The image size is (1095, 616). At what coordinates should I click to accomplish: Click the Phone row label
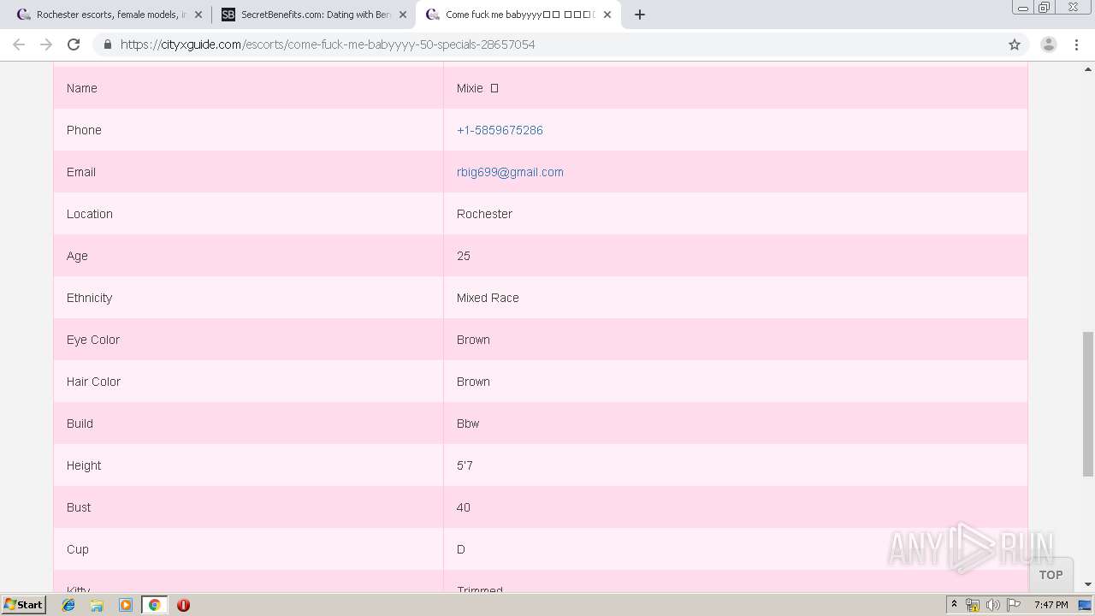tap(84, 130)
